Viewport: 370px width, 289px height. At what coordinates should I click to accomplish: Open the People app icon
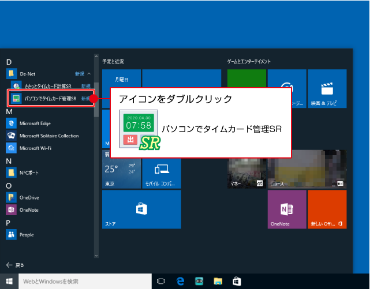point(12,235)
